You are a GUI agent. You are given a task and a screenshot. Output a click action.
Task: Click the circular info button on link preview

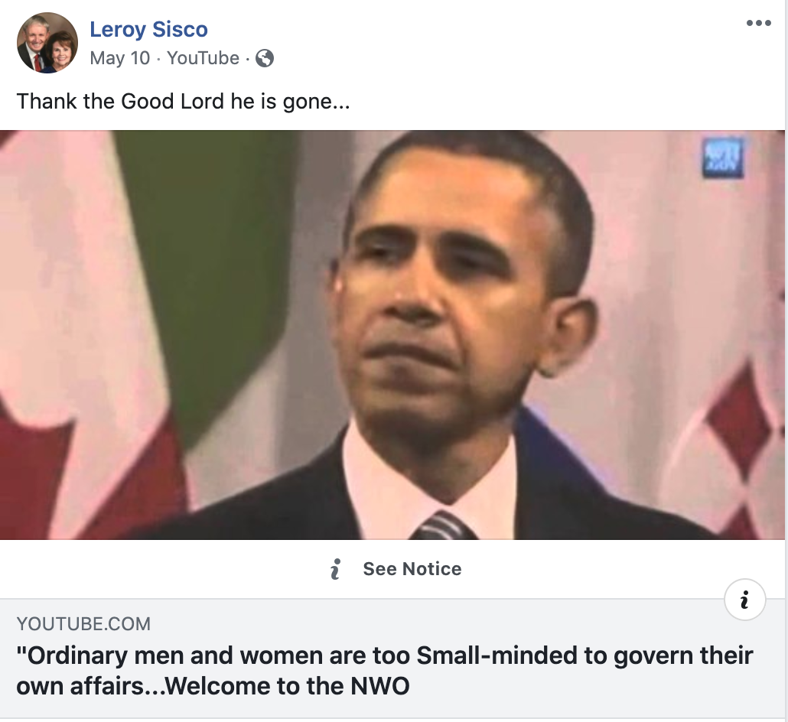[x=744, y=600]
